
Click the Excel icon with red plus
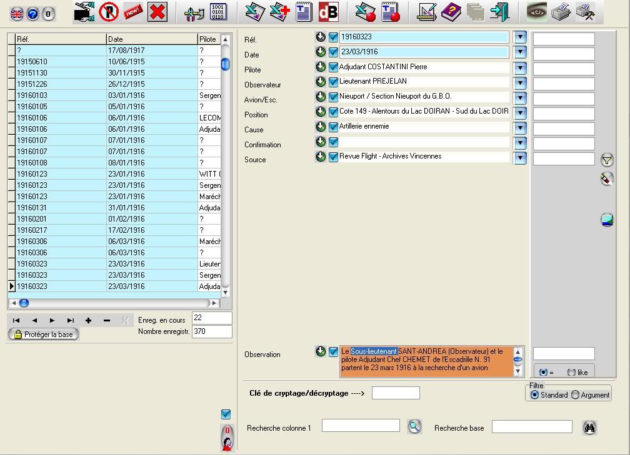(279, 12)
